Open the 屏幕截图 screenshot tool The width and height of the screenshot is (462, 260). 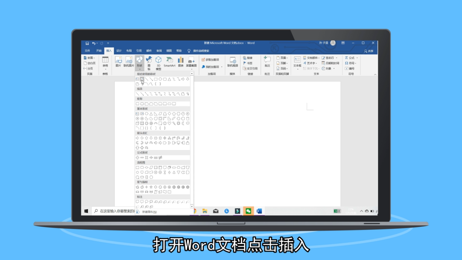point(191,63)
